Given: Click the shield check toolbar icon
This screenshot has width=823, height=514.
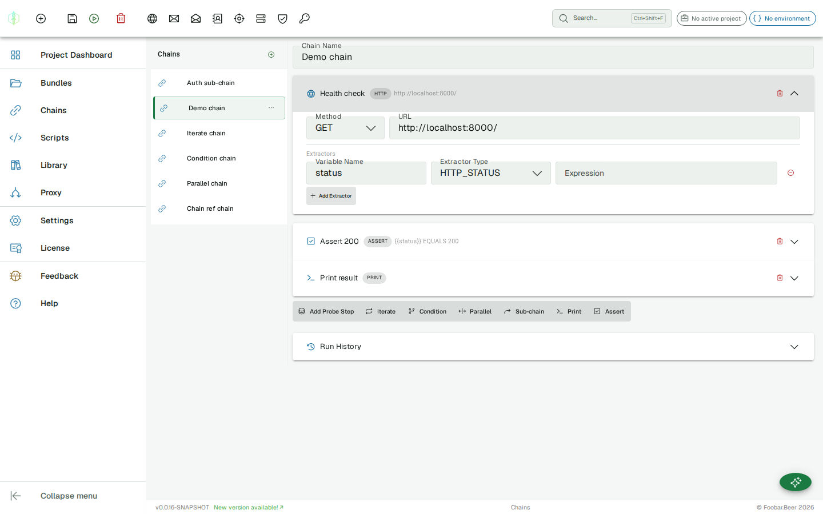Looking at the screenshot, I should tap(282, 18).
